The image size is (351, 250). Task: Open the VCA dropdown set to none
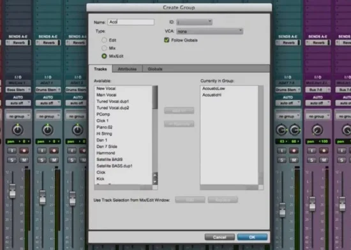click(209, 31)
